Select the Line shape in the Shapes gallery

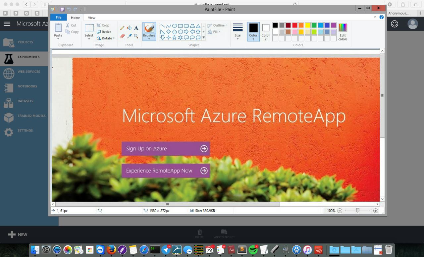163,26
